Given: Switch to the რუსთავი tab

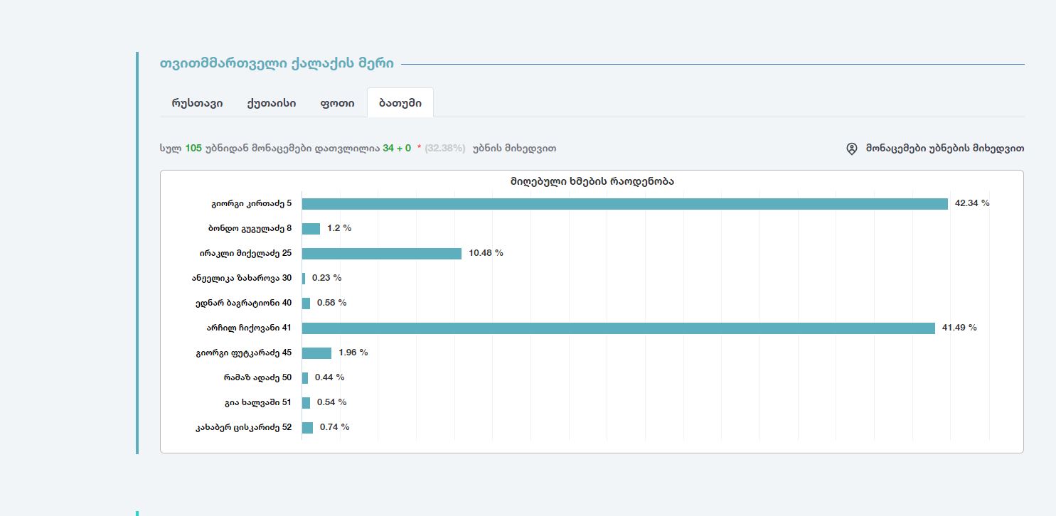Looking at the screenshot, I should coord(197,103).
